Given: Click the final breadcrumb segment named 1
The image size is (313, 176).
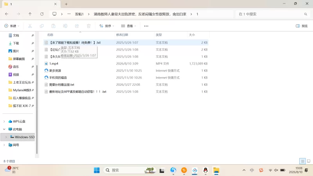Looking at the screenshot, I should 197,14.
